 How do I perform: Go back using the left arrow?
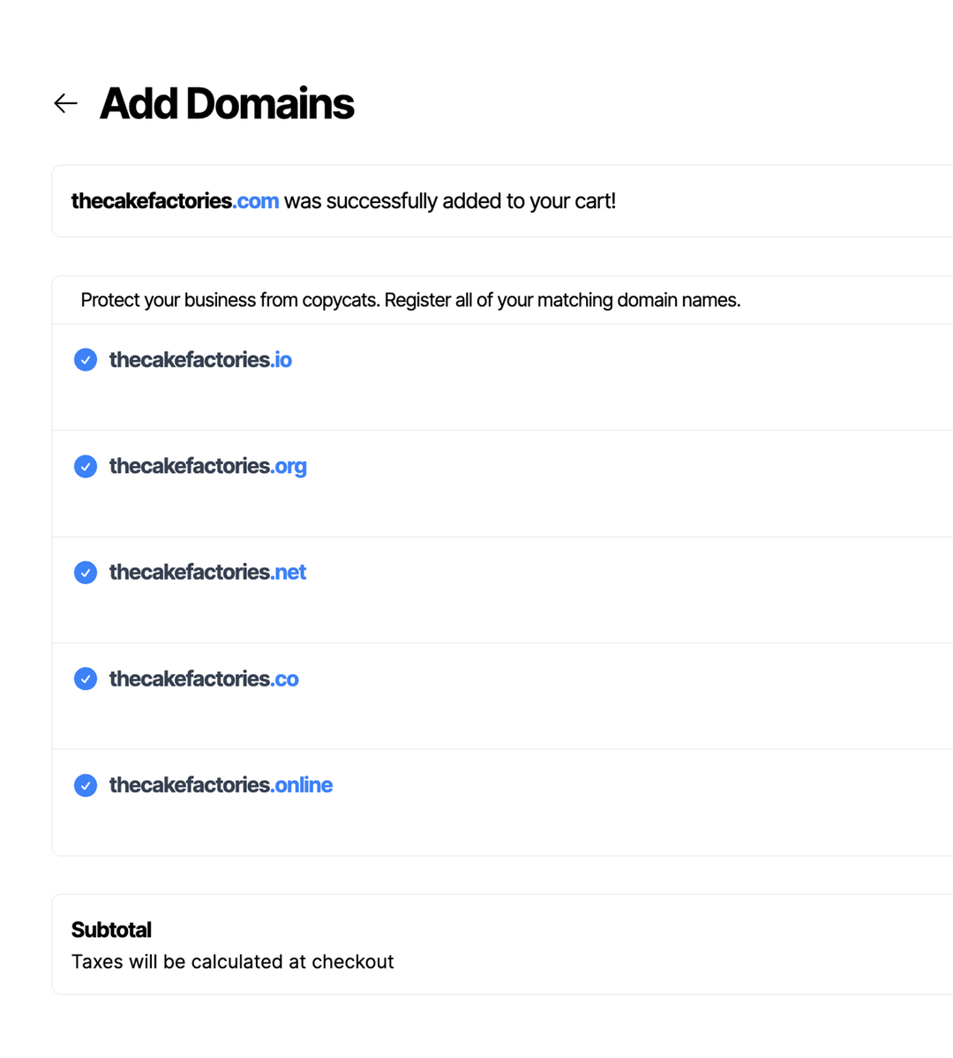click(x=65, y=104)
